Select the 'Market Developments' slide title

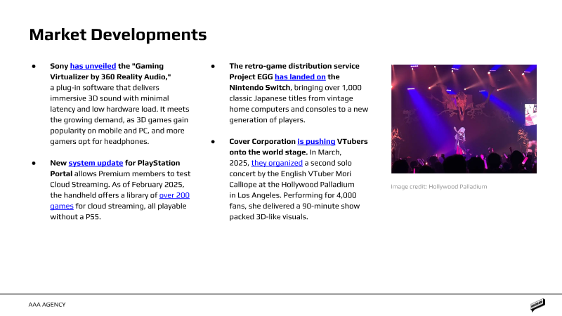point(118,34)
